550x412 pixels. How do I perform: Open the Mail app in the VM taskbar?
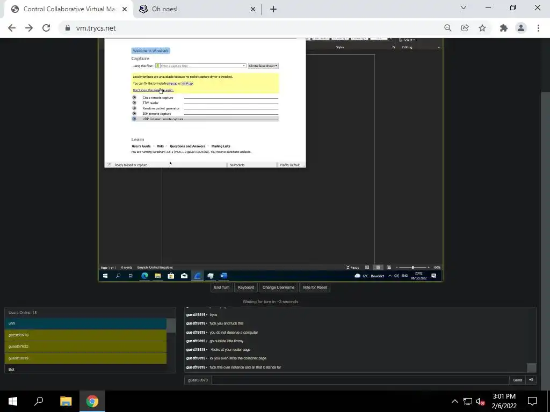(184, 276)
